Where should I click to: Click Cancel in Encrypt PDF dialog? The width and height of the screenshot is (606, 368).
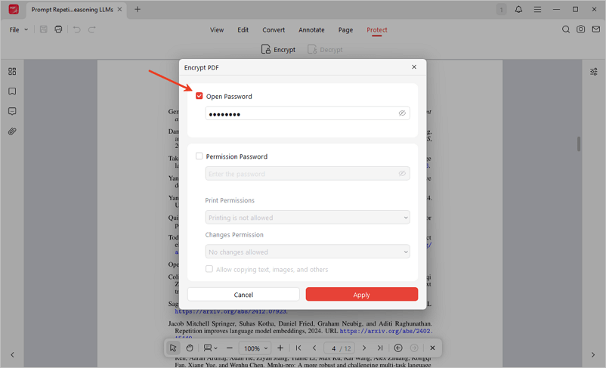tap(243, 294)
